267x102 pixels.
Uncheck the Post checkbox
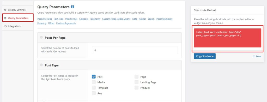(x=94, y=77)
